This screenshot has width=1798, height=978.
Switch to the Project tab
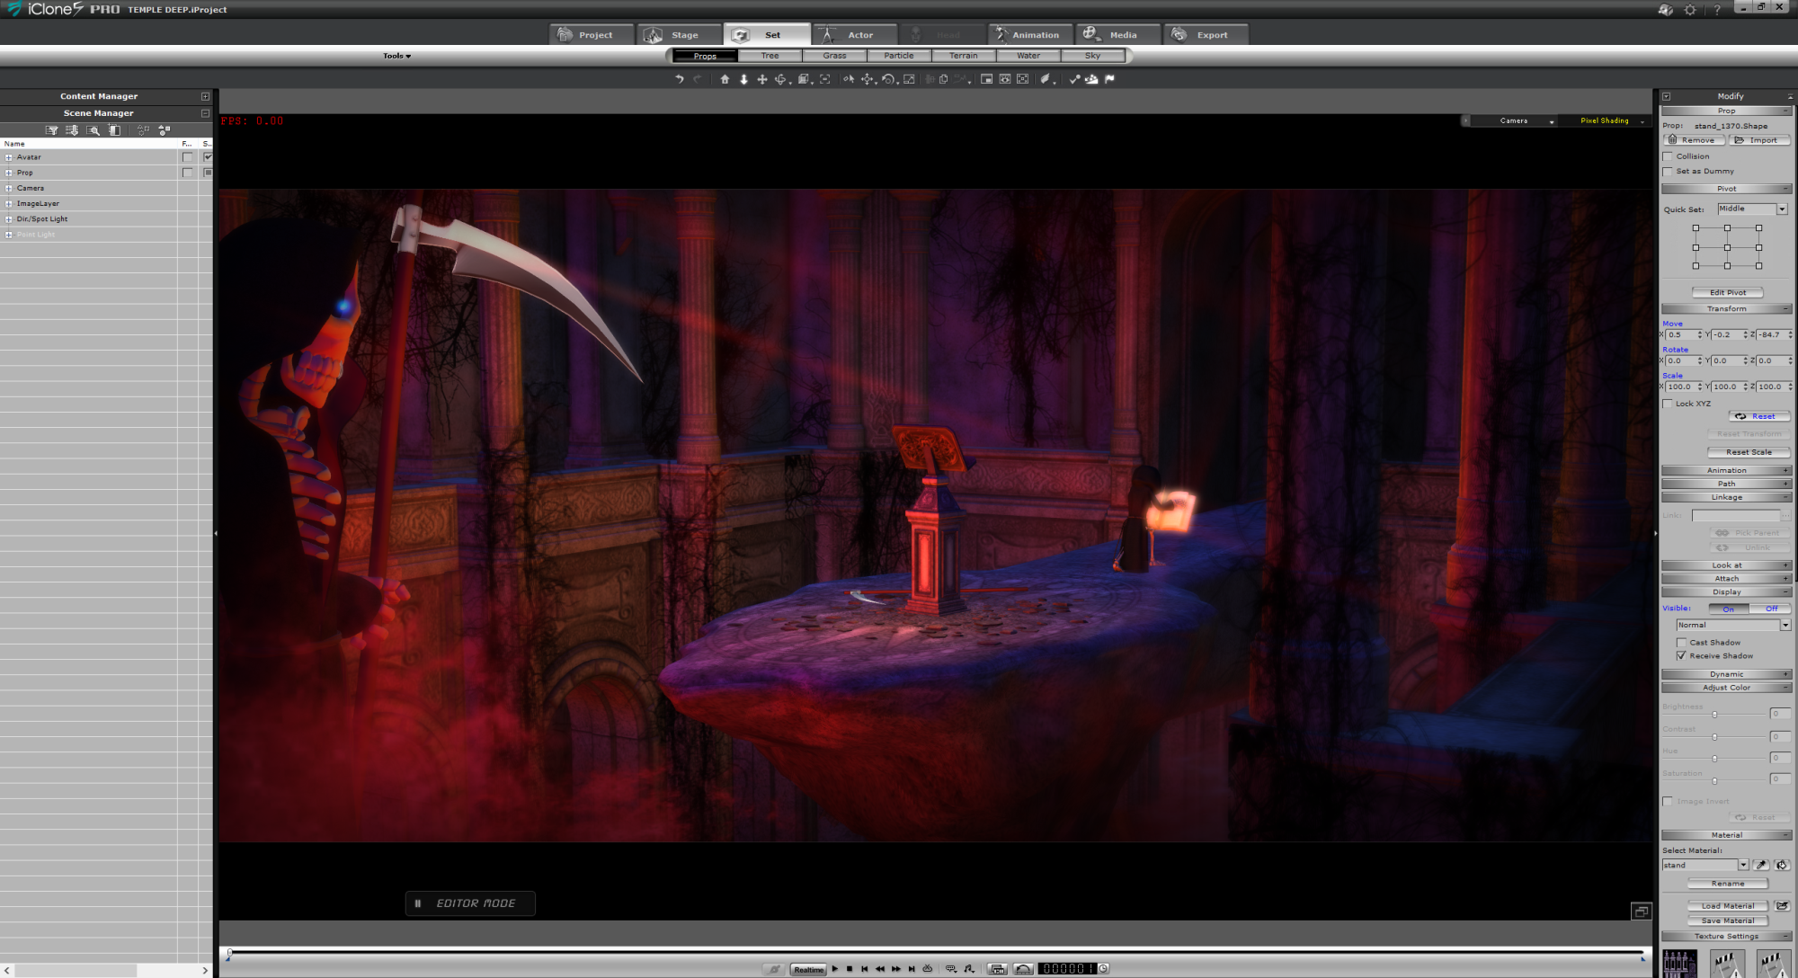[x=591, y=34]
